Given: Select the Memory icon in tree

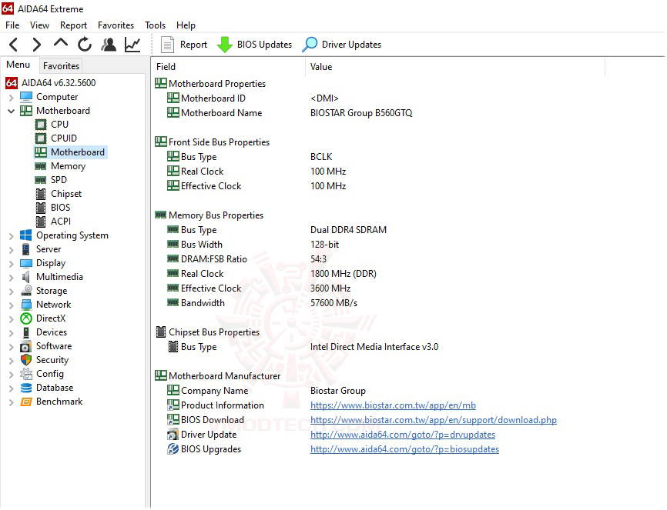Looking at the screenshot, I should pos(41,166).
